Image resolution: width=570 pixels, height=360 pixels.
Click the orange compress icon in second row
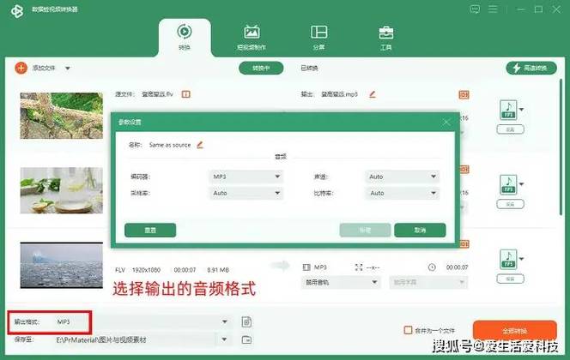[x=464, y=170]
